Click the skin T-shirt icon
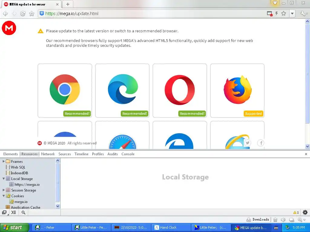The height and width of the screenshot is (232, 310). click(x=275, y=2)
